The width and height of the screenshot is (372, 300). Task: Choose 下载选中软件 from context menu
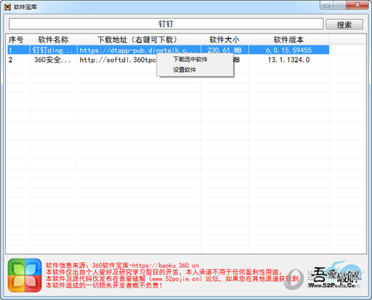click(190, 59)
